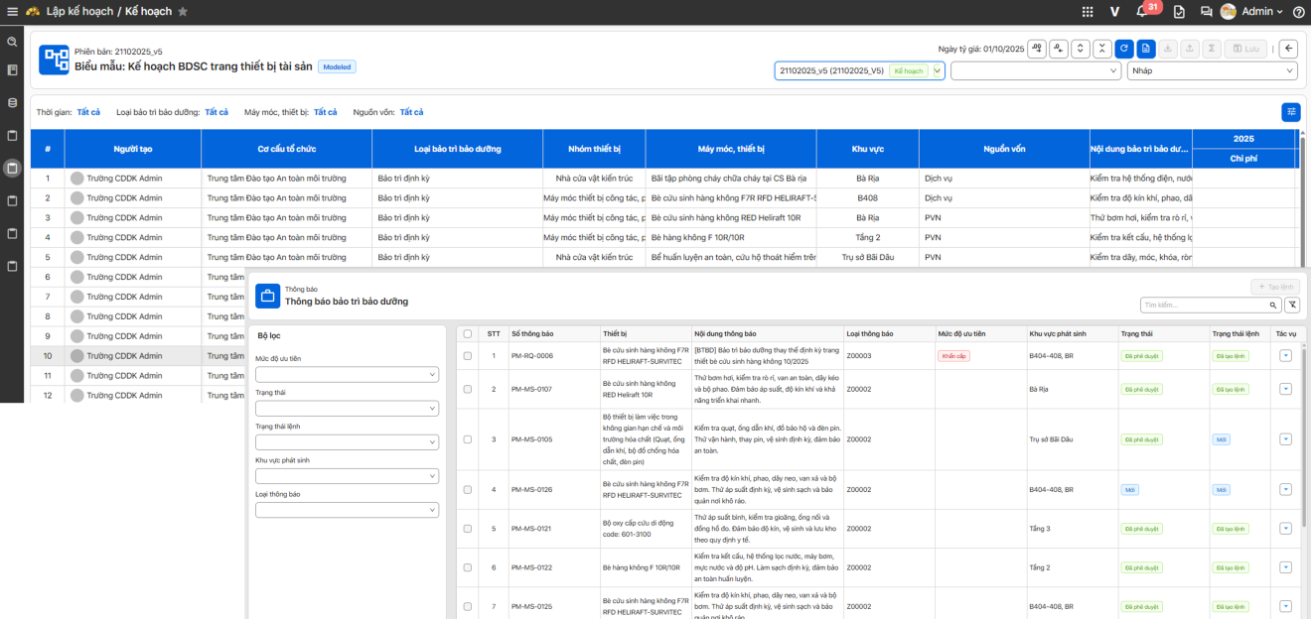Click the blue filter settings icon above table

[1291, 112]
